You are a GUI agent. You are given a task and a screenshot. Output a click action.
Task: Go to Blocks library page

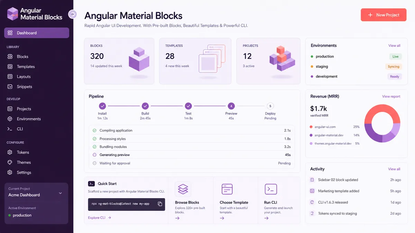(x=22, y=57)
